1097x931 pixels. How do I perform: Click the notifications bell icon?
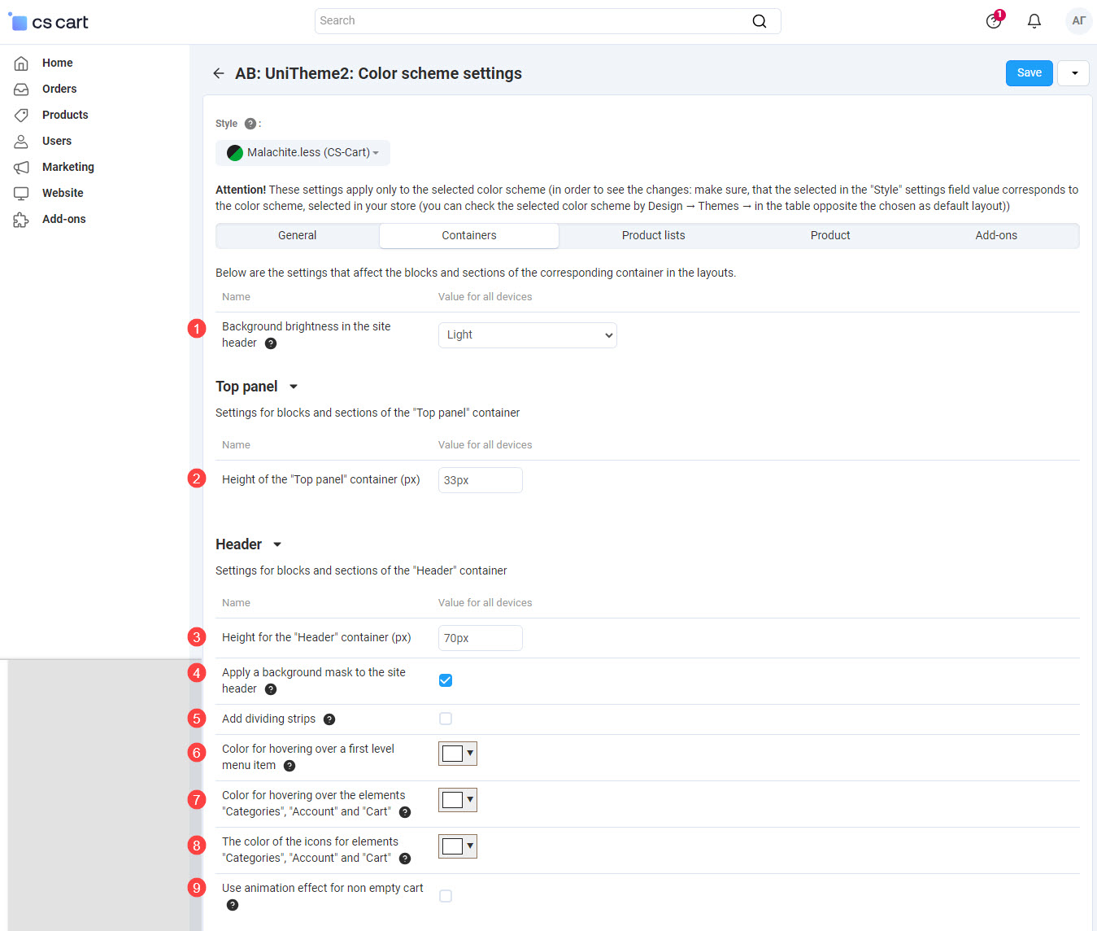pos(1034,21)
